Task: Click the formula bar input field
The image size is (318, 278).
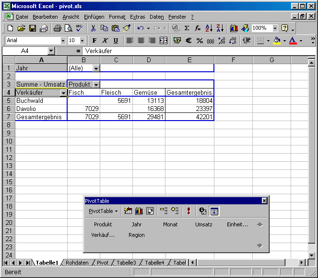Action: (192, 51)
